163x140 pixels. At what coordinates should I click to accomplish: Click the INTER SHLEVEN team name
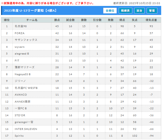coord(26,129)
